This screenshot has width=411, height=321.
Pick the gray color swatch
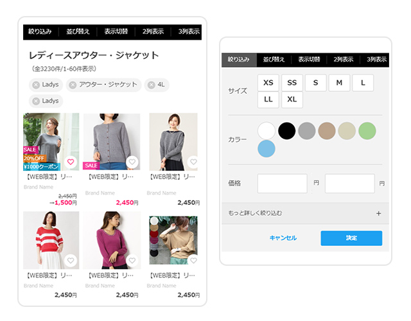(x=307, y=131)
